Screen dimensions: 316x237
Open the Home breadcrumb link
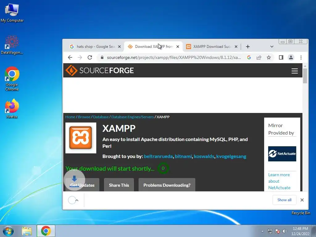pos(70,117)
